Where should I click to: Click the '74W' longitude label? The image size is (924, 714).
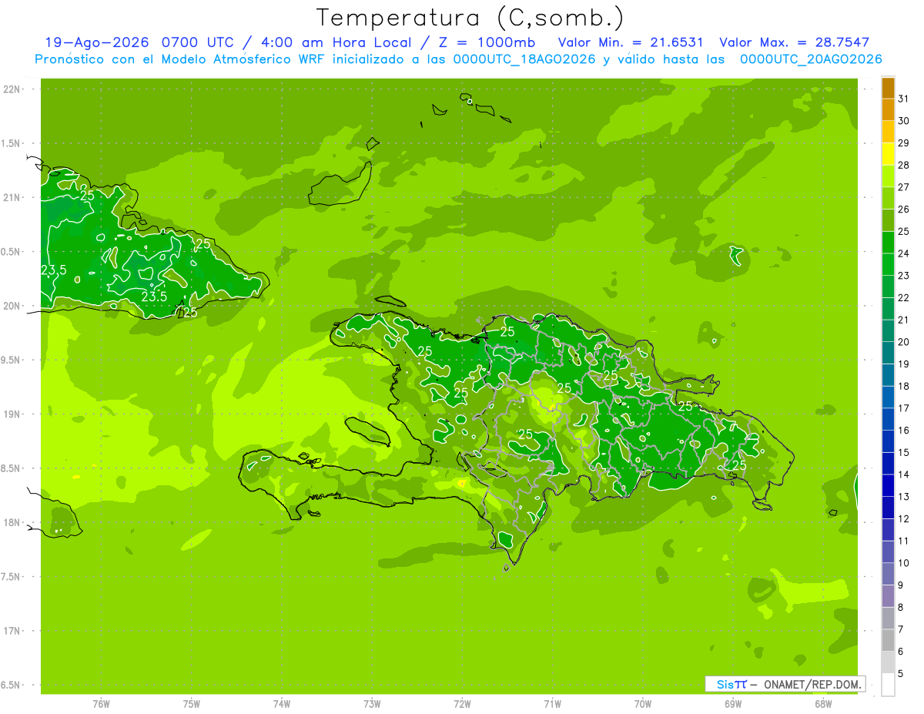click(x=282, y=704)
